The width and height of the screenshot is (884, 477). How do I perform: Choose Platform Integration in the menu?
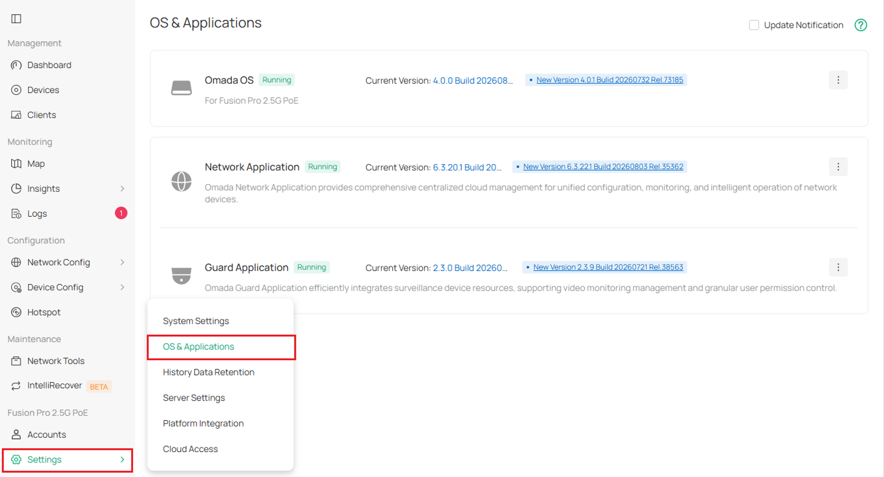pyautogui.click(x=221, y=423)
